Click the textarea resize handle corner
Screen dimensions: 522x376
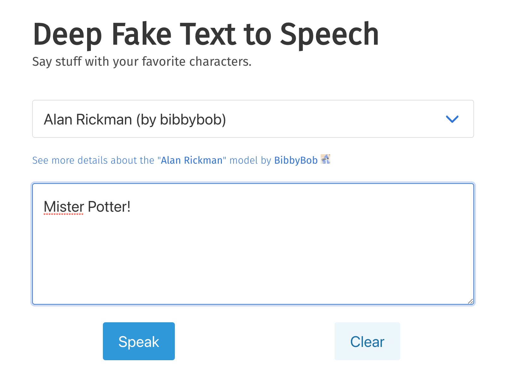[470, 301]
